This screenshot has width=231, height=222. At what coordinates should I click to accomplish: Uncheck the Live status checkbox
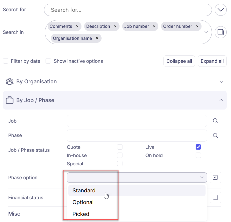[x=198, y=147]
